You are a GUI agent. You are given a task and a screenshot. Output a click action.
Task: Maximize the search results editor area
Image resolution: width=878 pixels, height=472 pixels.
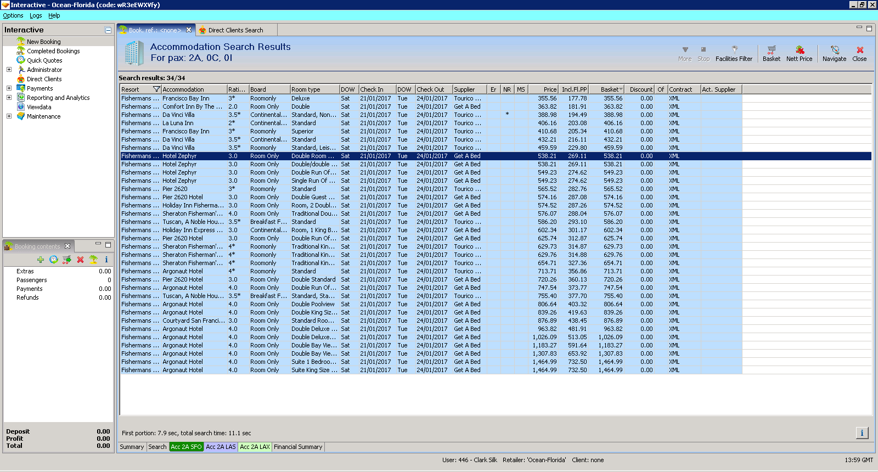(x=869, y=28)
